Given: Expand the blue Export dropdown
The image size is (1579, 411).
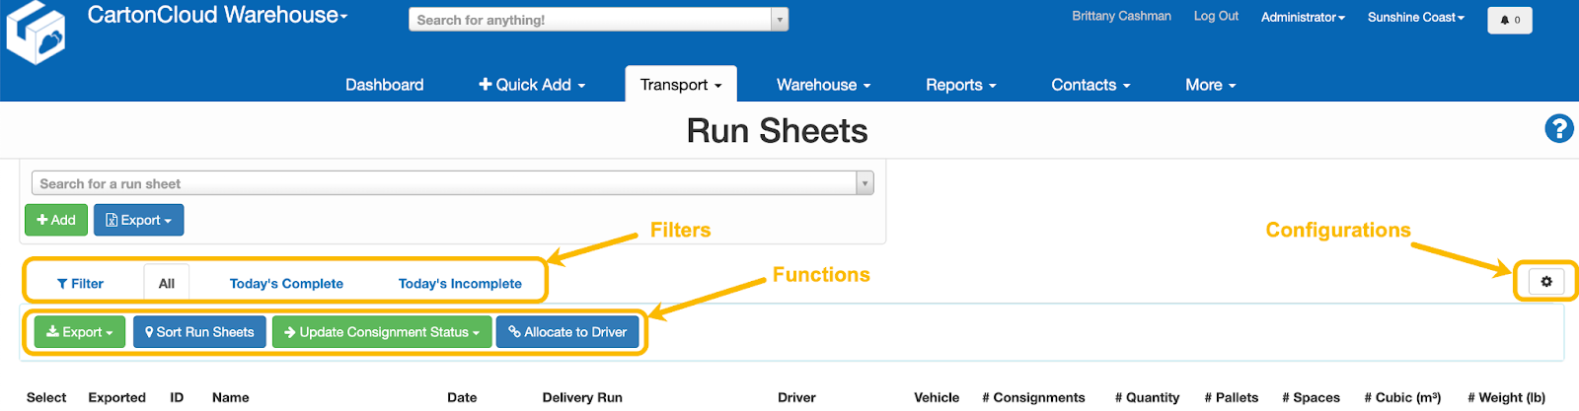Looking at the screenshot, I should pyautogui.click(x=138, y=220).
